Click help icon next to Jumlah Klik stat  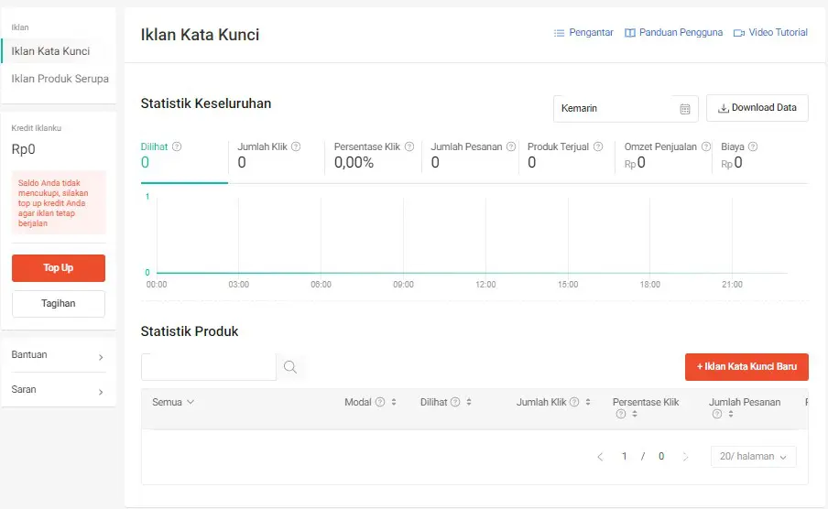point(296,146)
